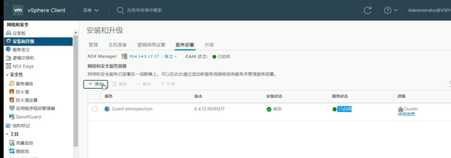The height and width of the screenshot is (158, 451).
Task: Collapse the 安全性 section
Action: [x=7, y=75]
